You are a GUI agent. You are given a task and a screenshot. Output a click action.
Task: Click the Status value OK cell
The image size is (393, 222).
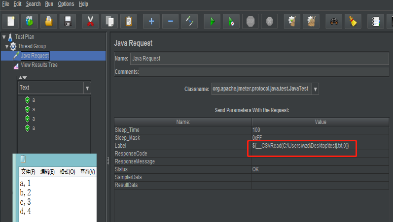(x=321, y=169)
